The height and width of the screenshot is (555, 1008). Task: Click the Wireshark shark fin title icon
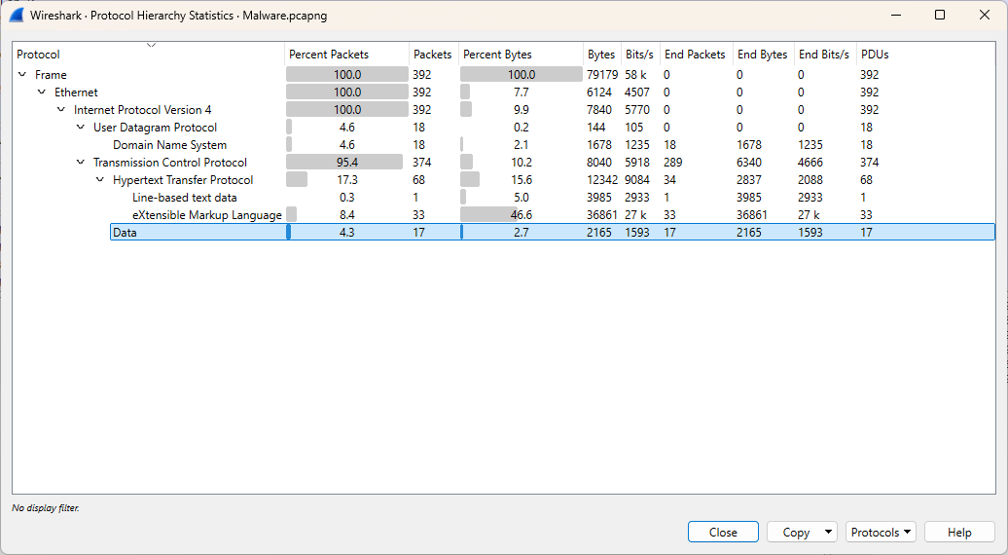(x=17, y=15)
